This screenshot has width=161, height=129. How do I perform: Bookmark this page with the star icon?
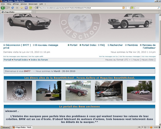126,8
